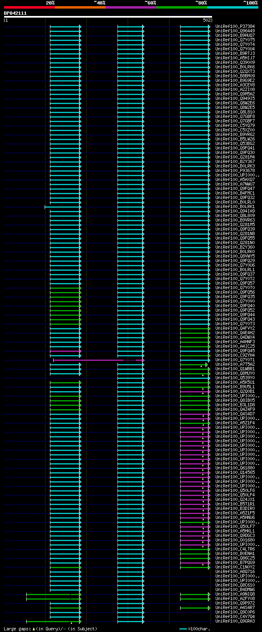Select the UniRef100_Q7Y0T5 label
262x632 pixels.
click(235, 40)
